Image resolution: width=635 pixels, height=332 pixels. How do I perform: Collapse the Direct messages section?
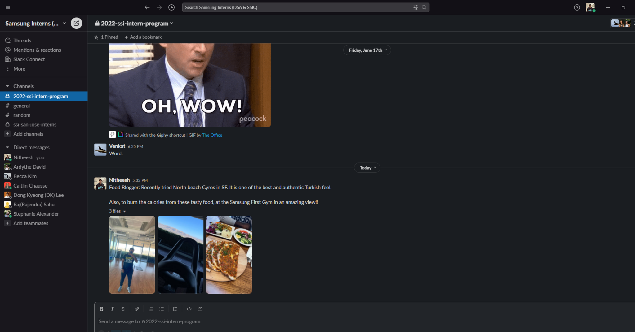(7, 148)
